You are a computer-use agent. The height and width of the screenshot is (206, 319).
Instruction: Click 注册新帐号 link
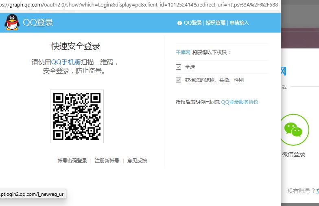(107, 161)
